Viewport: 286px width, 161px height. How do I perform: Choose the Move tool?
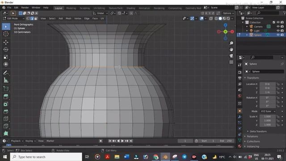click(6, 42)
